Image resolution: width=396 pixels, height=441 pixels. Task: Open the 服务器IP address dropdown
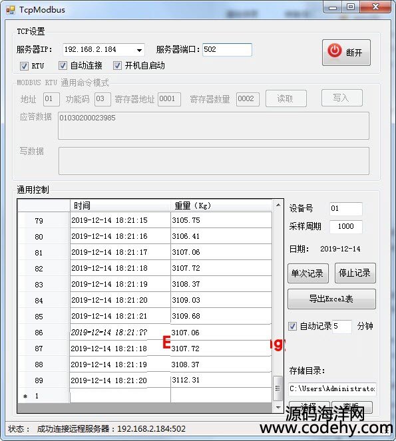coord(139,50)
